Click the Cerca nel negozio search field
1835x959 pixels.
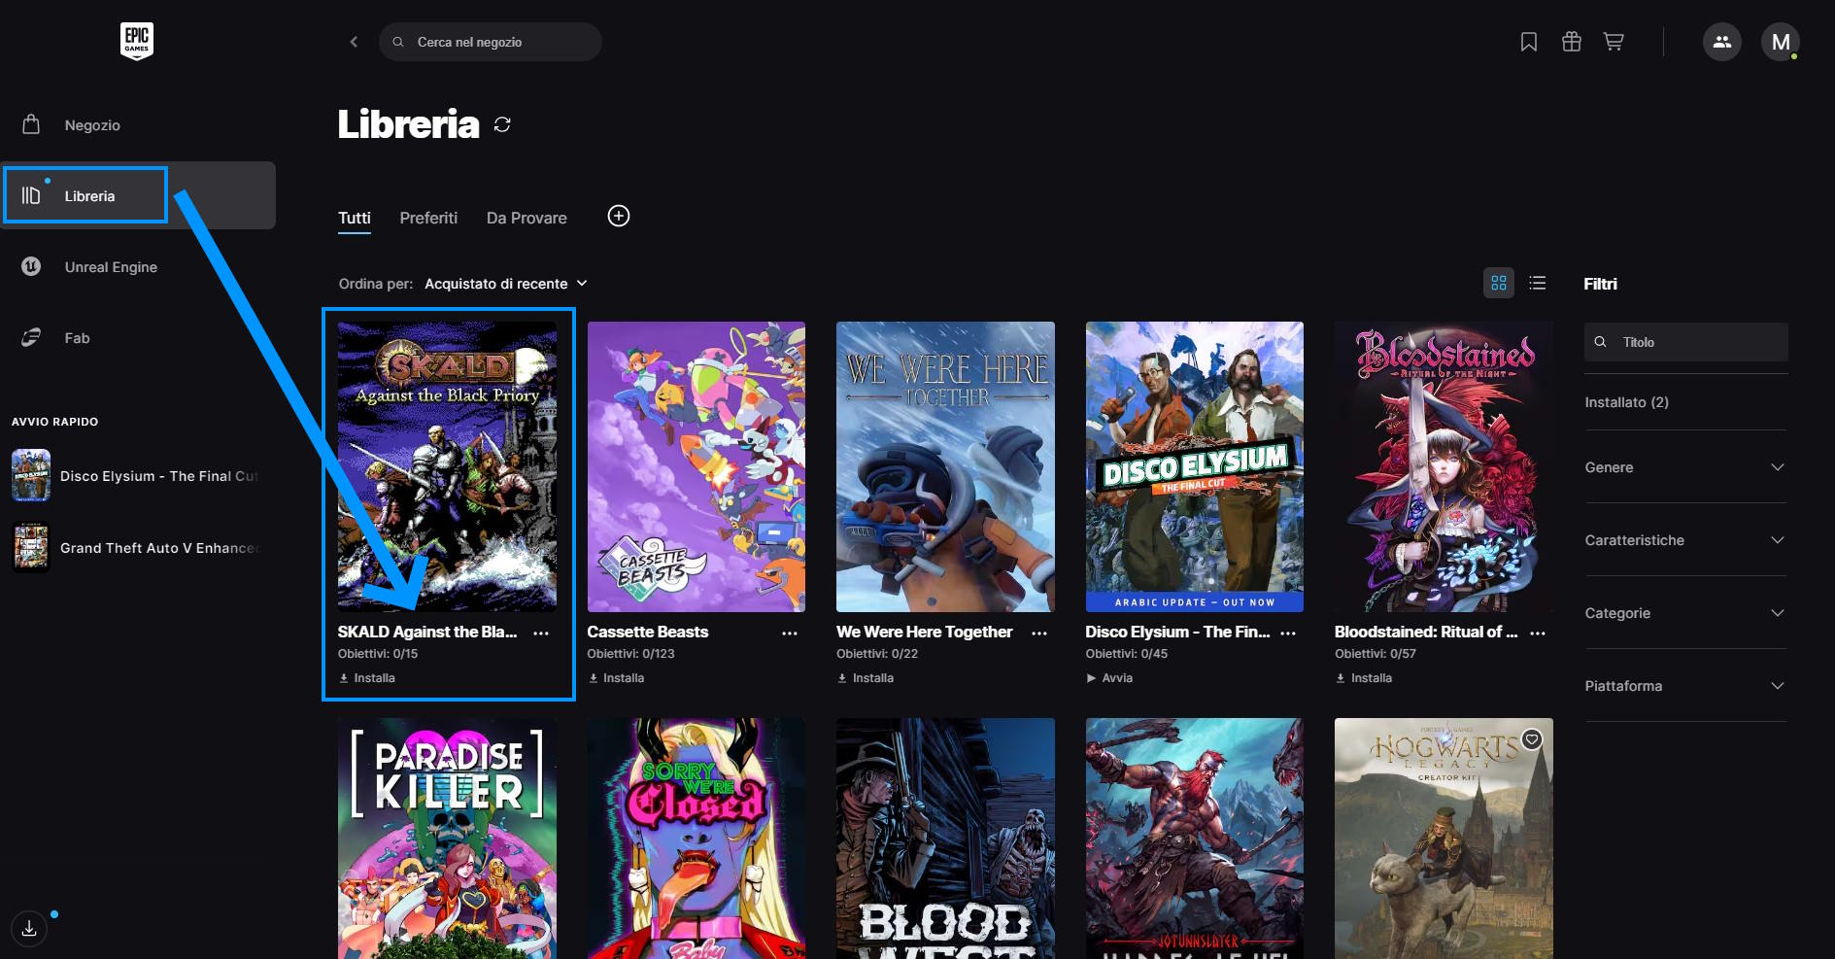pyautogui.click(x=491, y=42)
